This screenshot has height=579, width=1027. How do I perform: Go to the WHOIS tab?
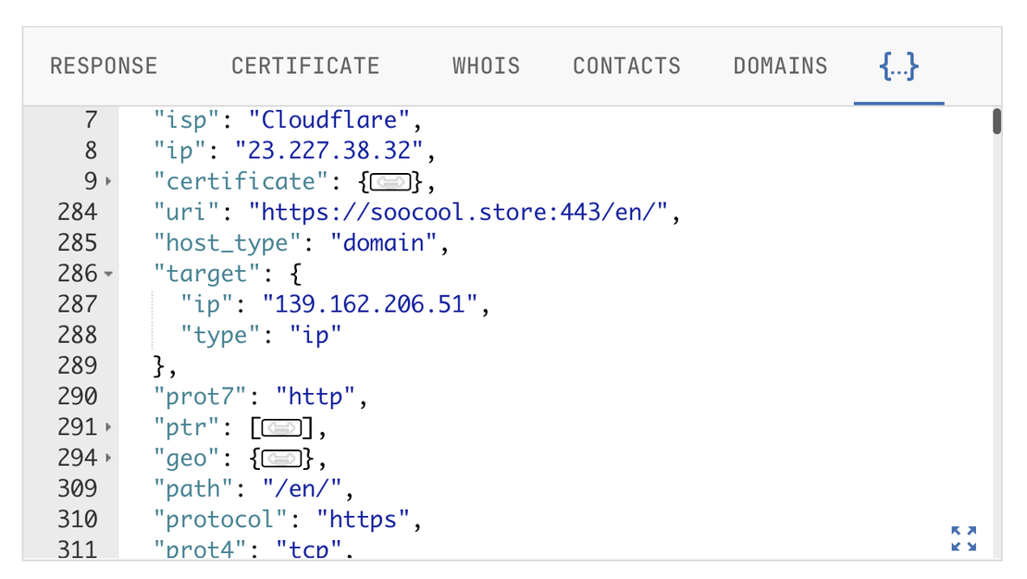tap(486, 67)
